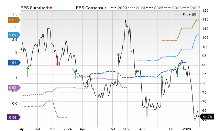Screen dimensions: 220x131
Task: Click the 85 price axis label
Action: pos(205,74)
